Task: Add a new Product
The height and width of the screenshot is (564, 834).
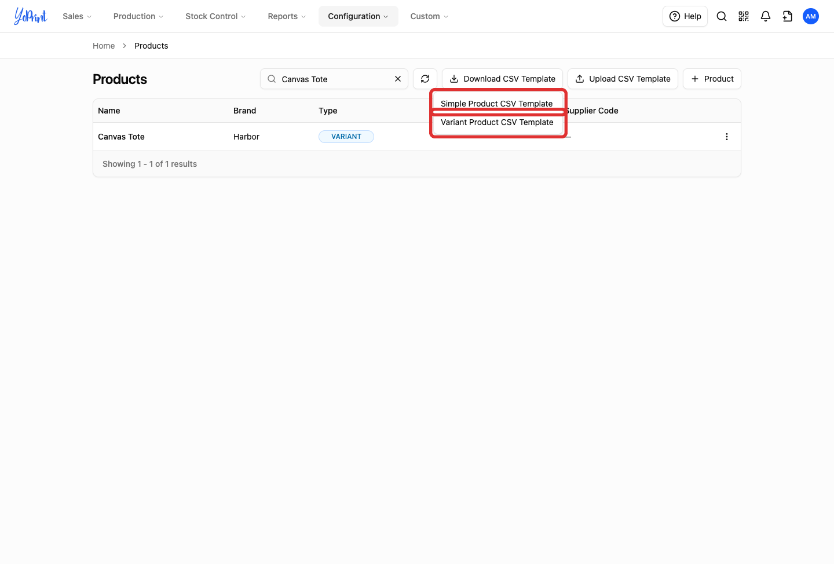Action: pyautogui.click(x=712, y=79)
